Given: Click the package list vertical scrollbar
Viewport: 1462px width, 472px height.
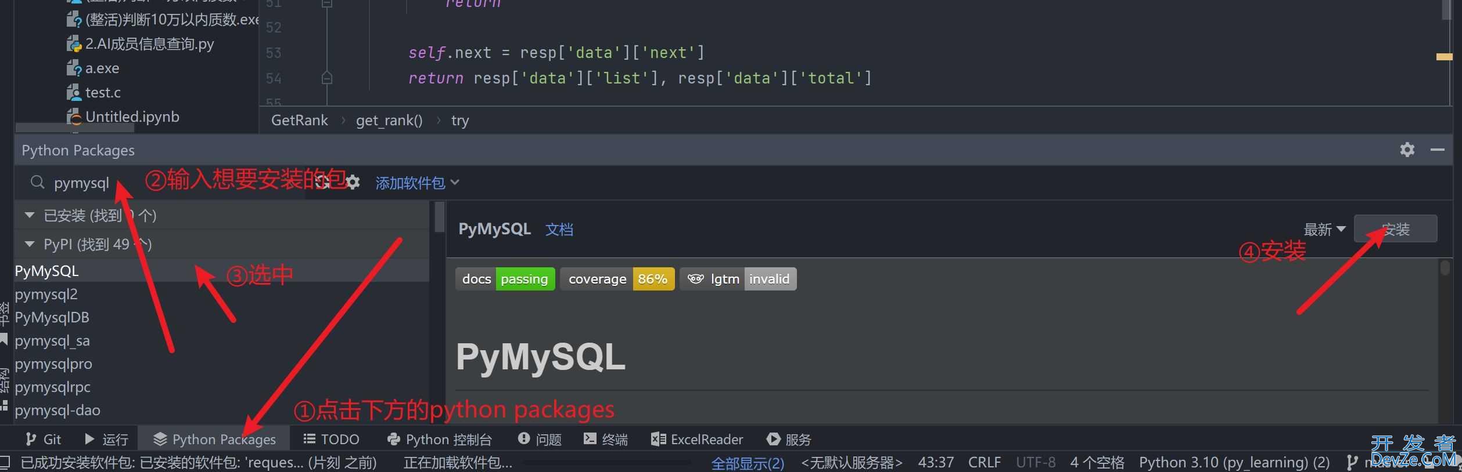Looking at the screenshot, I should 439,217.
